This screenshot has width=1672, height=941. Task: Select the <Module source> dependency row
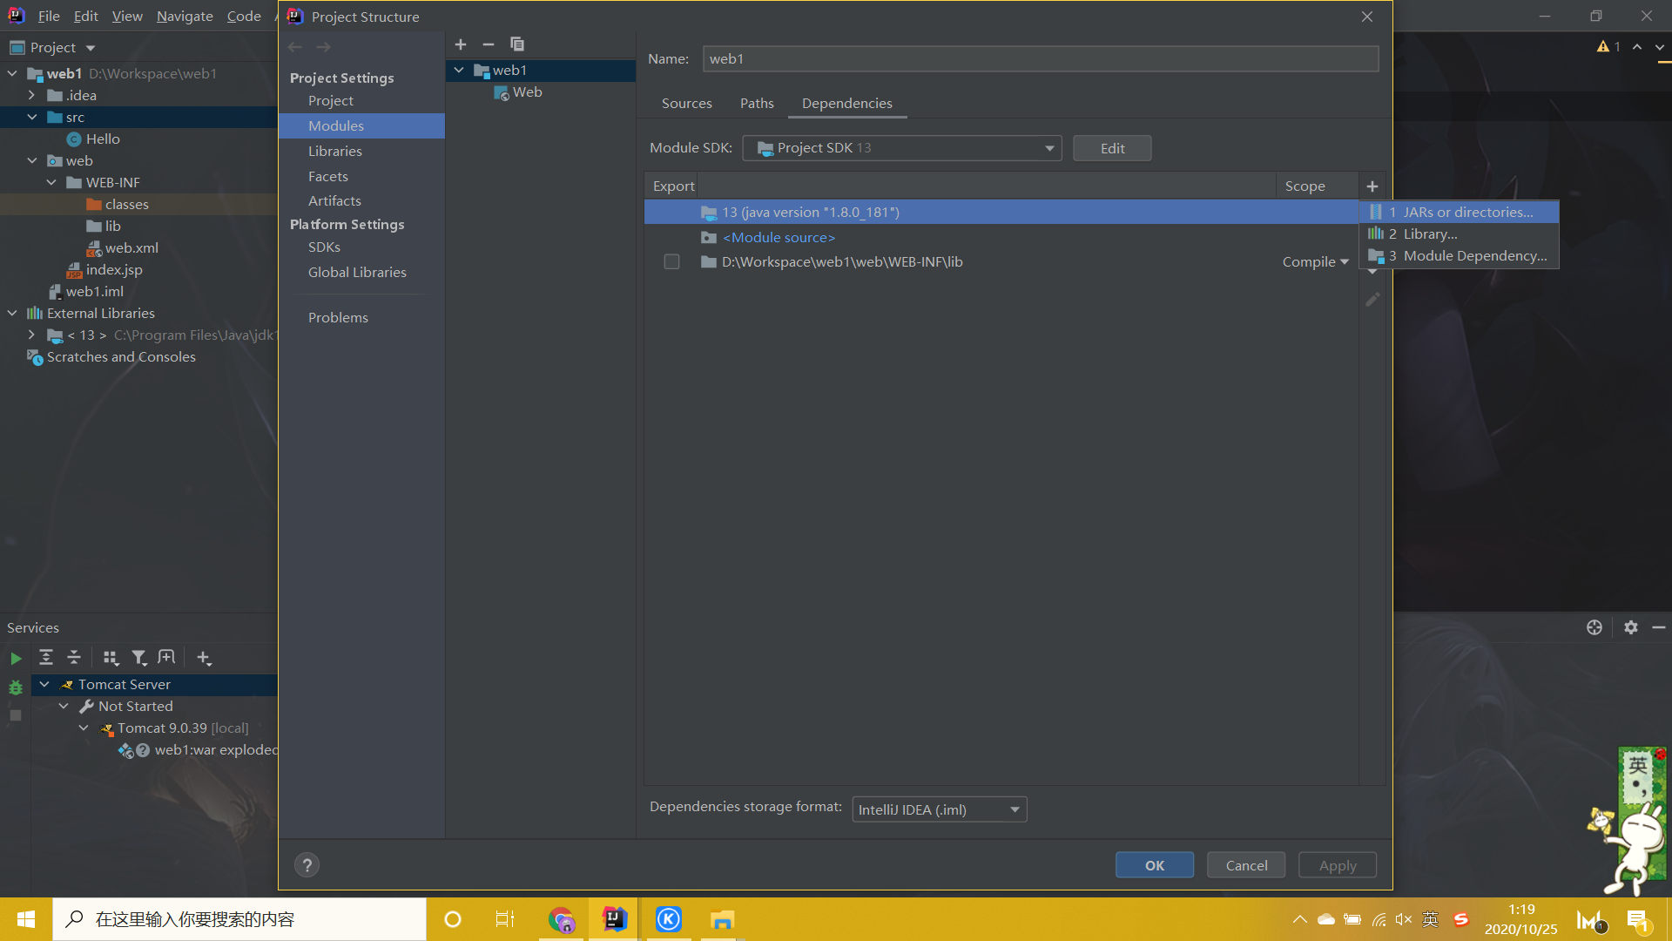[x=1001, y=238]
